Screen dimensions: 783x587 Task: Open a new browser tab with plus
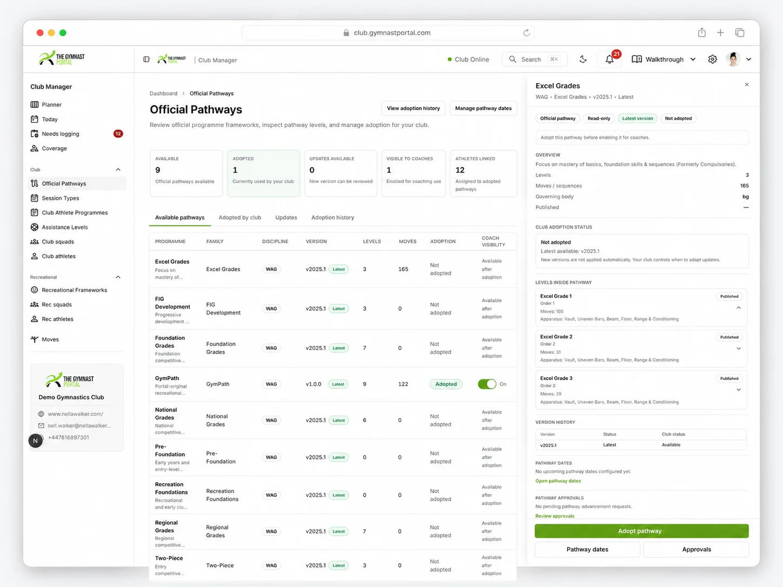click(x=720, y=32)
